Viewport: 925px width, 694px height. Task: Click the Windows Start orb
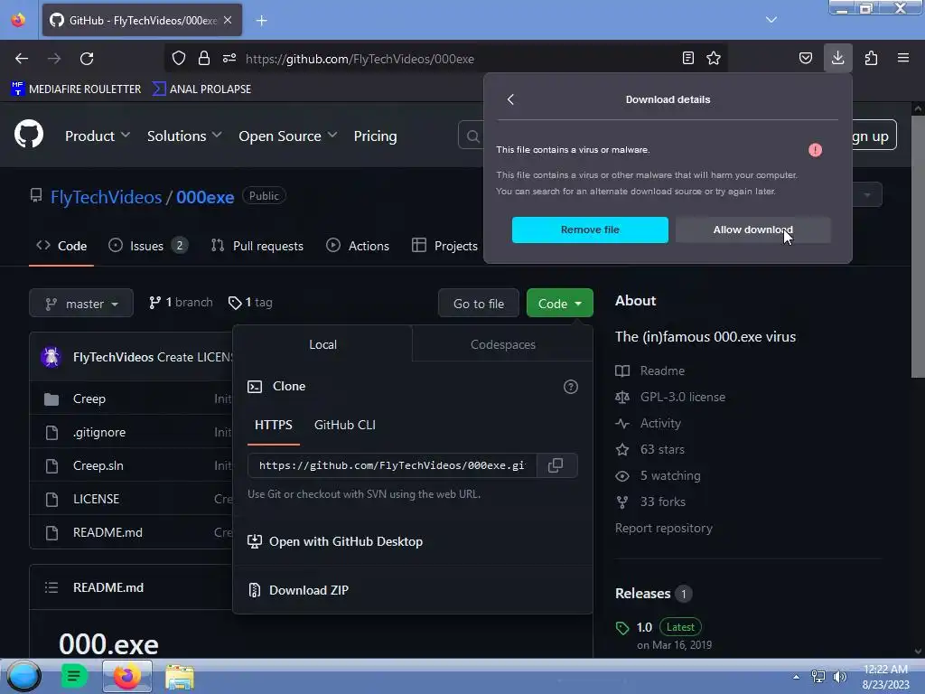(24, 676)
